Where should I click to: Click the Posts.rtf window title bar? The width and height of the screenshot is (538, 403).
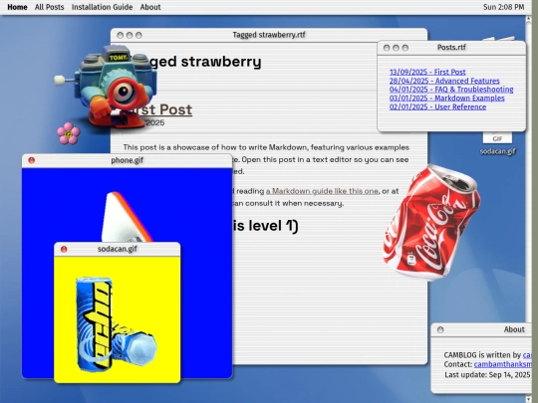451,48
